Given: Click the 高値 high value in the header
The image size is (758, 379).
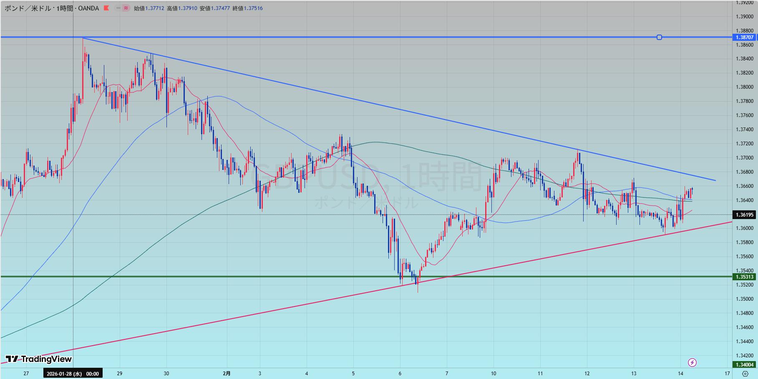Looking at the screenshot, I should pos(187,8).
